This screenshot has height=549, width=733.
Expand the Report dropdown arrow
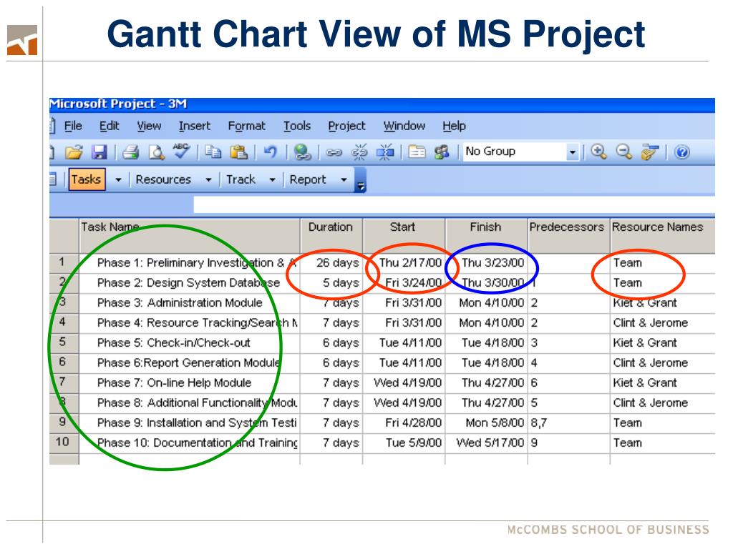(344, 179)
